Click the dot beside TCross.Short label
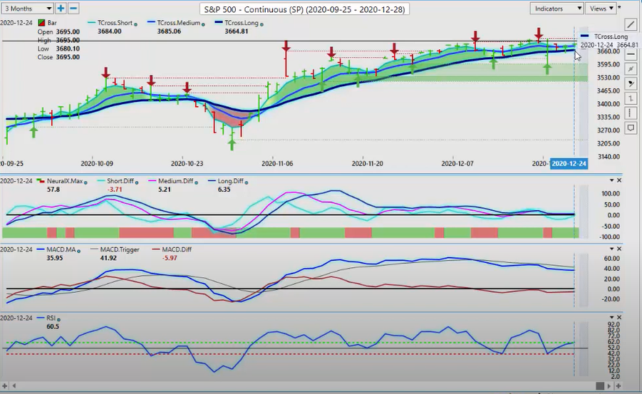The height and width of the screenshot is (394, 642). [136, 24]
